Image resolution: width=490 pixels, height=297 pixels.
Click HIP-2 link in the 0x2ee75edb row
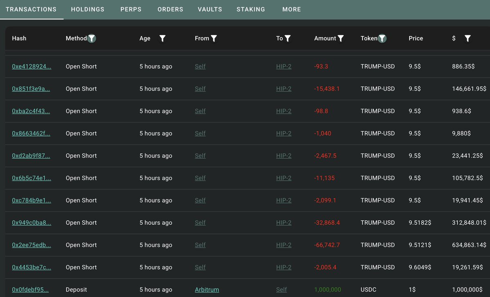coord(284,245)
